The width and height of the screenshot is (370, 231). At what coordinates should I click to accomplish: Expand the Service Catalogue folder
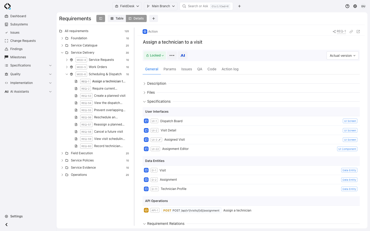click(62, 45)
